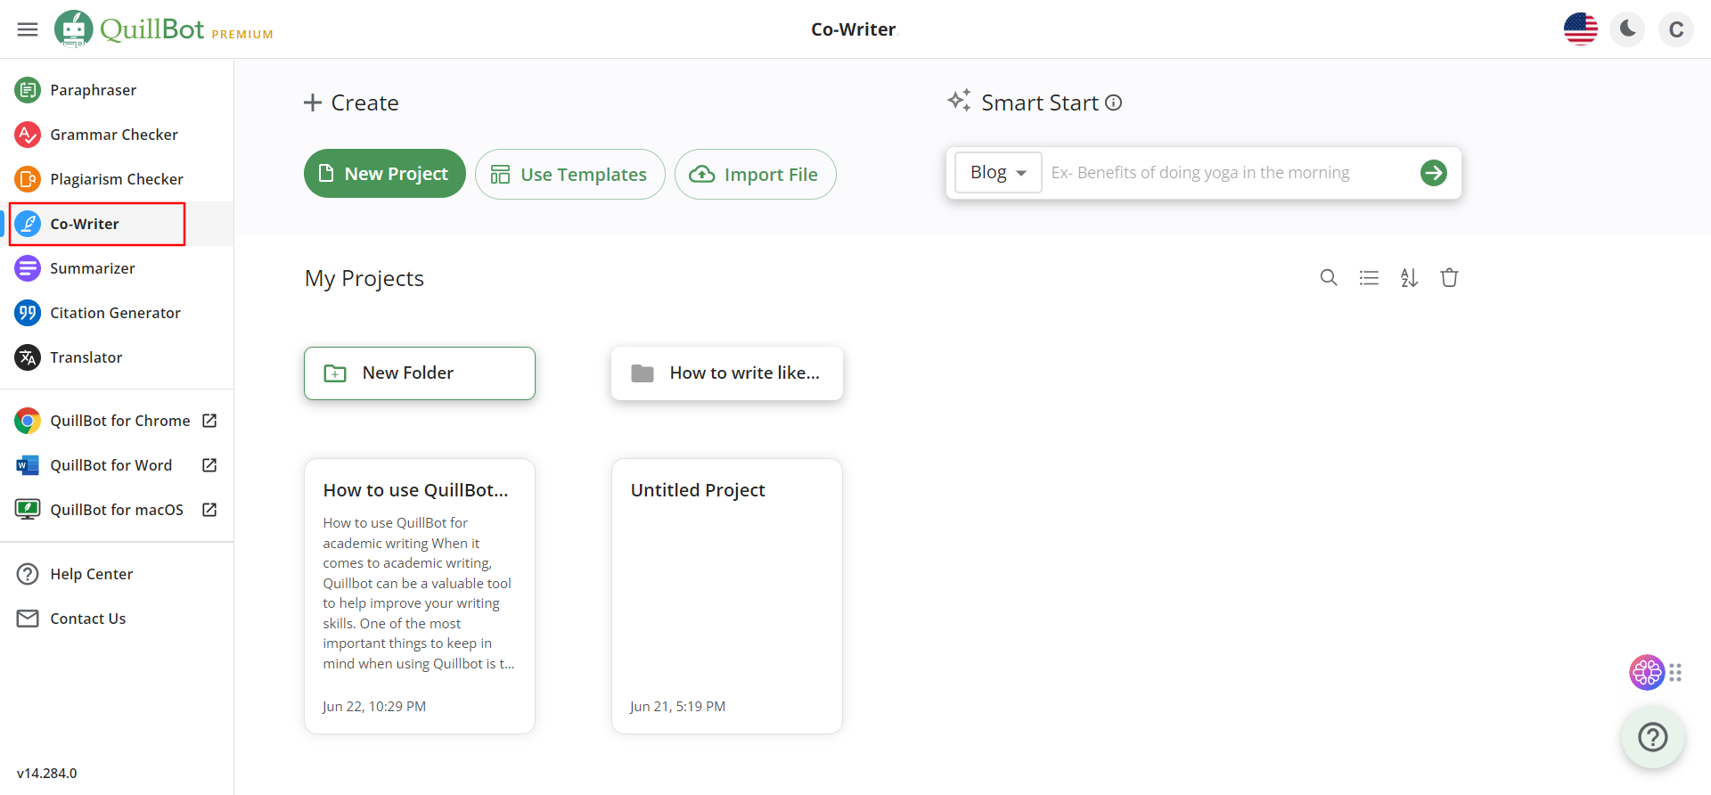Image resolution: width=1711 pixels, height=795 pixels.
Task: Click version text v14.284.0
Action: tap(47, 774)
